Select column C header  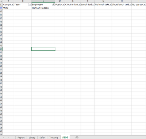click(x=43, y=1)
